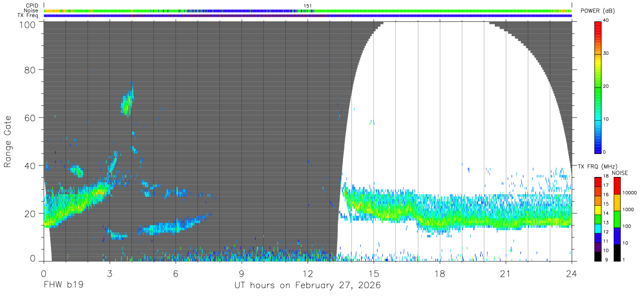The image size is (643, 296).
Task: Click the FHW b19 radar beam label
Action: 62,286
